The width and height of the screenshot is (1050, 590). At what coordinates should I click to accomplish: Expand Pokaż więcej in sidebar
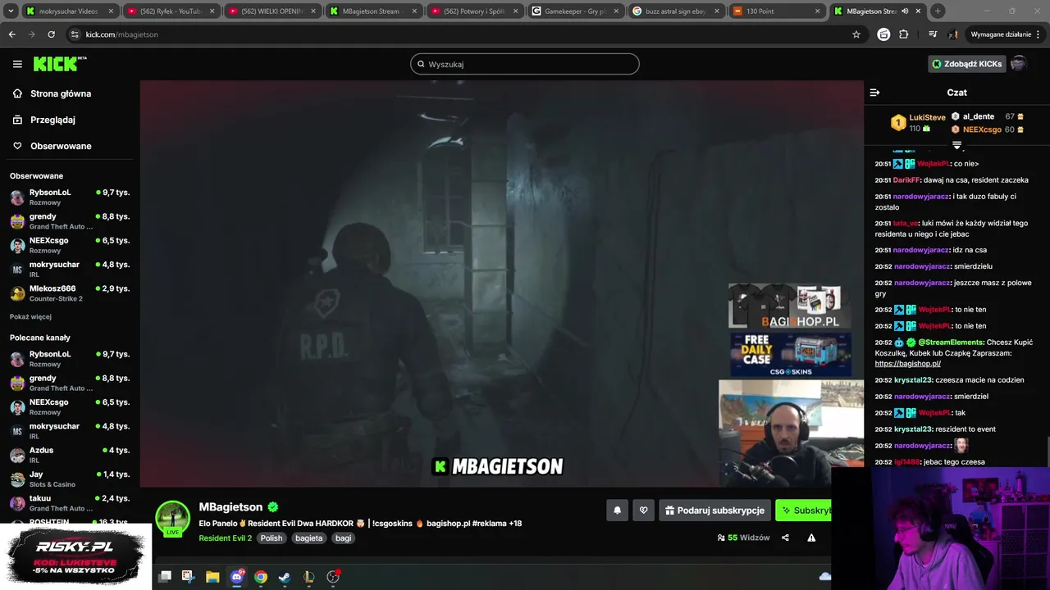click(30, 316)
